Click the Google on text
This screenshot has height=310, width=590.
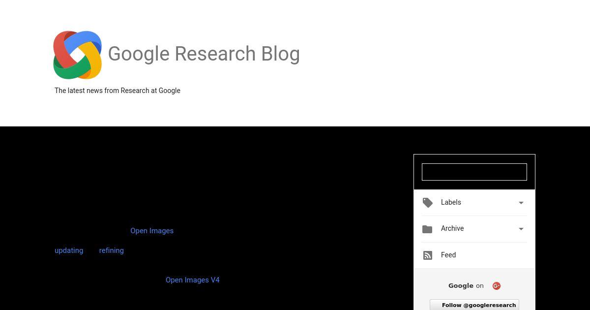466,285
